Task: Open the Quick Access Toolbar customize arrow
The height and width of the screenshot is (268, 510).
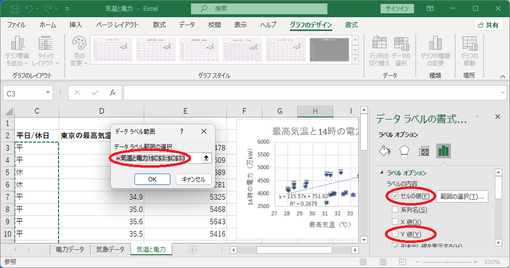Action: (x=67, y=9)
